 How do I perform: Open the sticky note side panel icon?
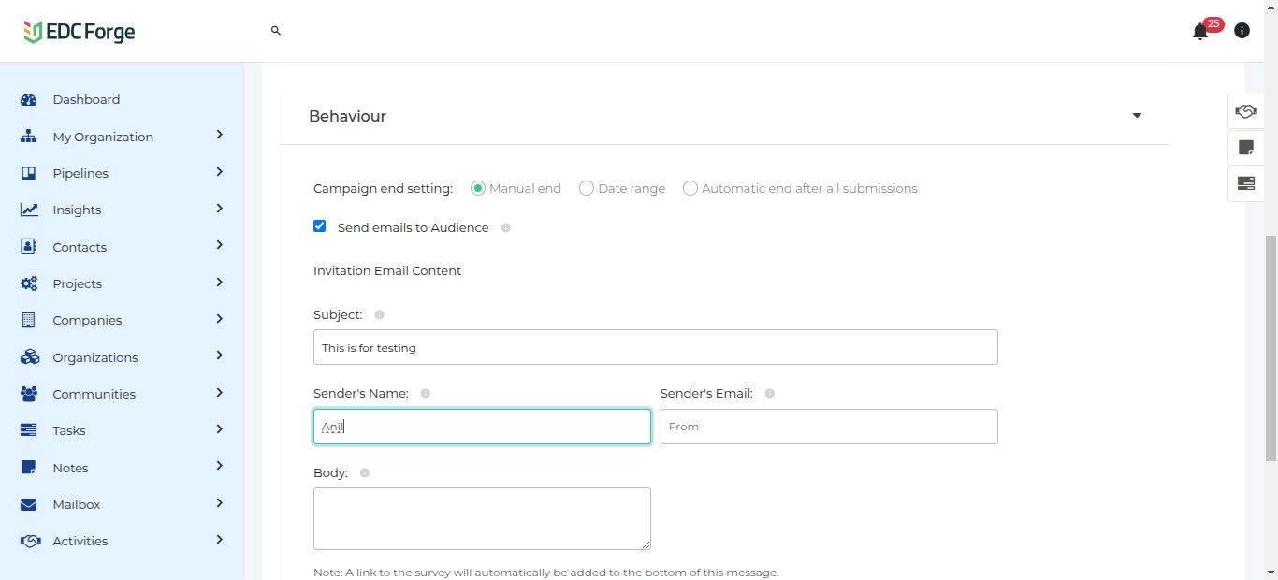pos(1245,147)
